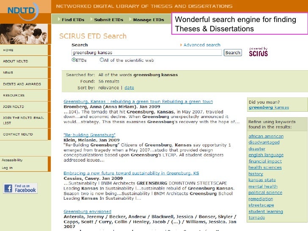Click the Search button

(x=233, y=52)
